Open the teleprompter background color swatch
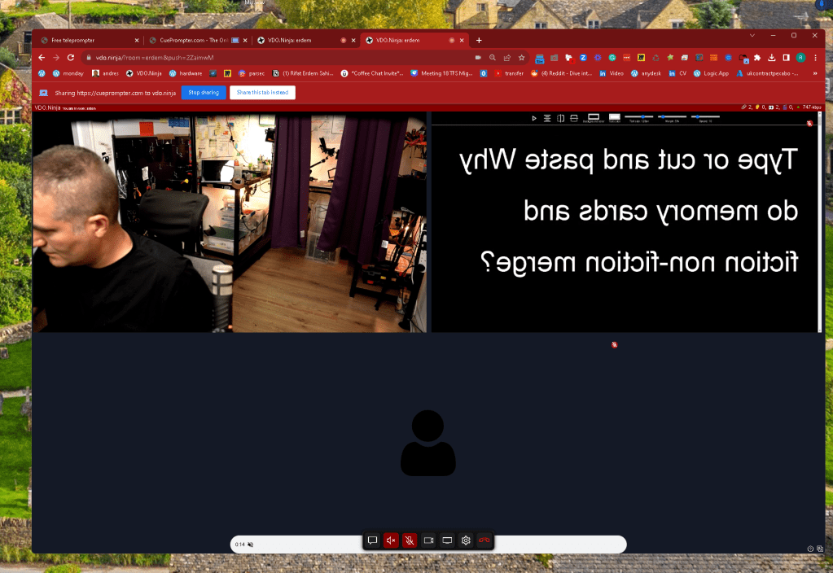Viewport: 833px width, 573px height. point(594,117)
